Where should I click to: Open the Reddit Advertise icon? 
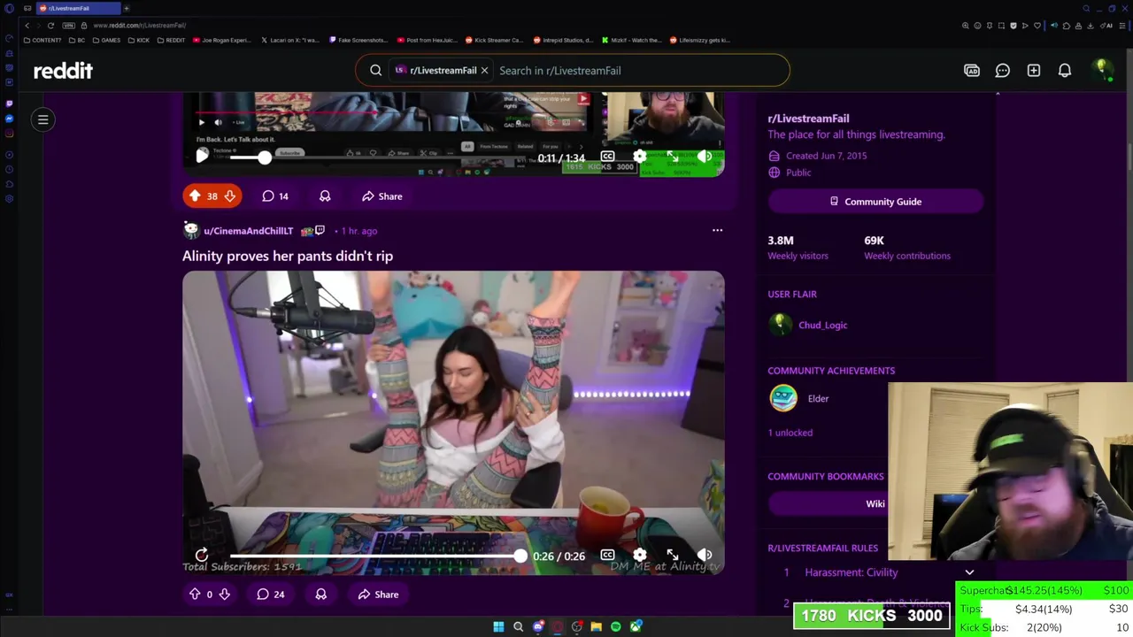point(972,71)
